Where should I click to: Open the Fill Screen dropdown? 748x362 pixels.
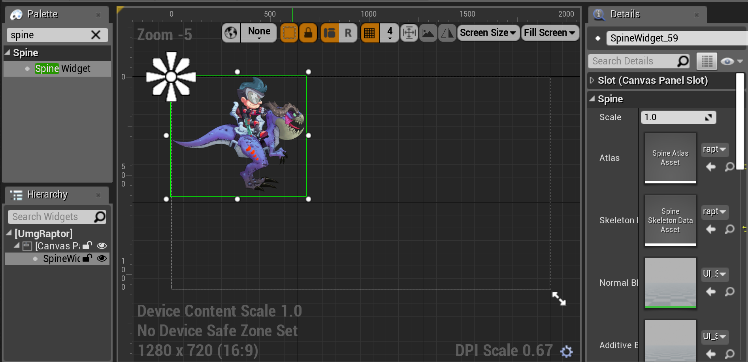point(549,33)
